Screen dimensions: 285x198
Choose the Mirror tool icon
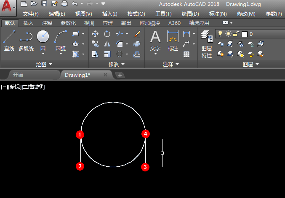tap(107, 44)
